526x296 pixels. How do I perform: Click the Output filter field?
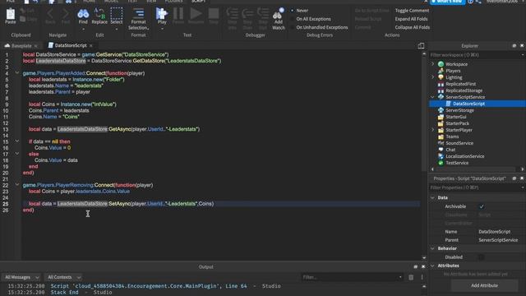(352, 277)
